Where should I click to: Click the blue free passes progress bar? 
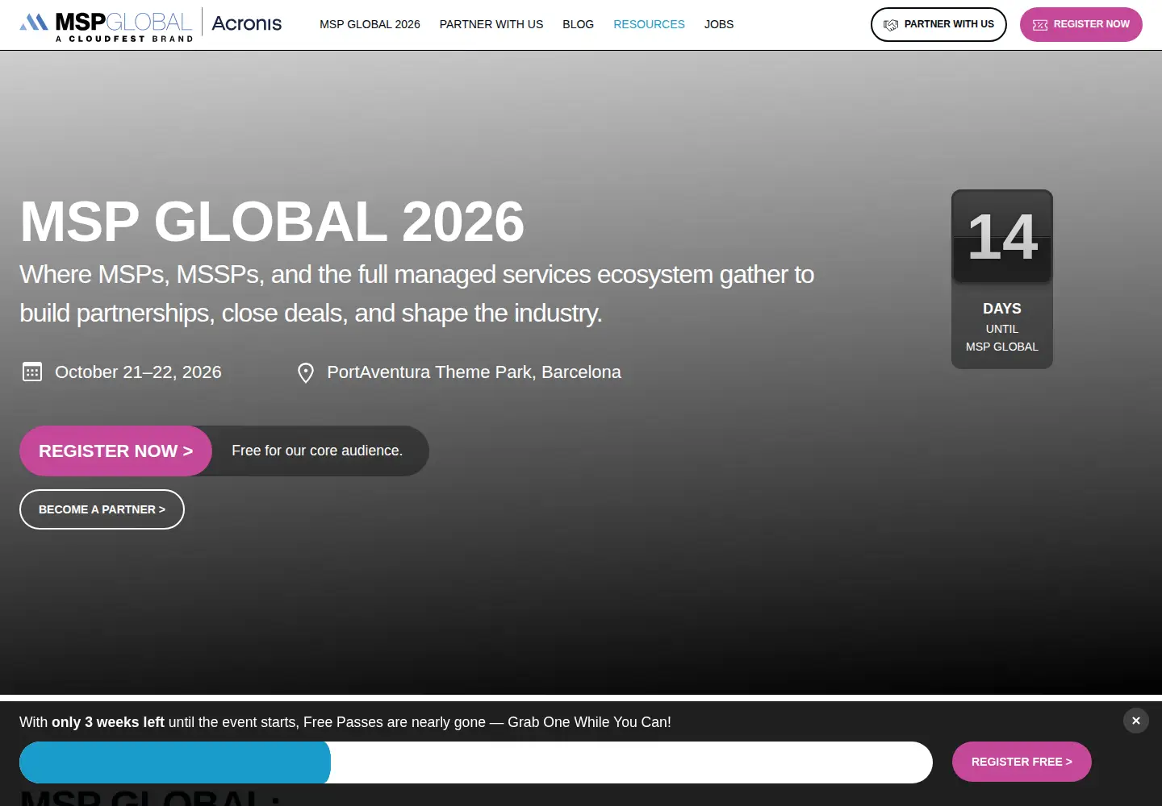tap(175, 762)
